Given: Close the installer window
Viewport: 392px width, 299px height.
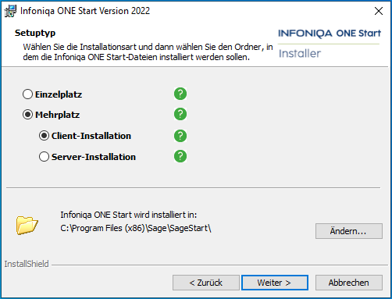Looking at the screenshot, I should pyautogui.click(x=379, y=11).
